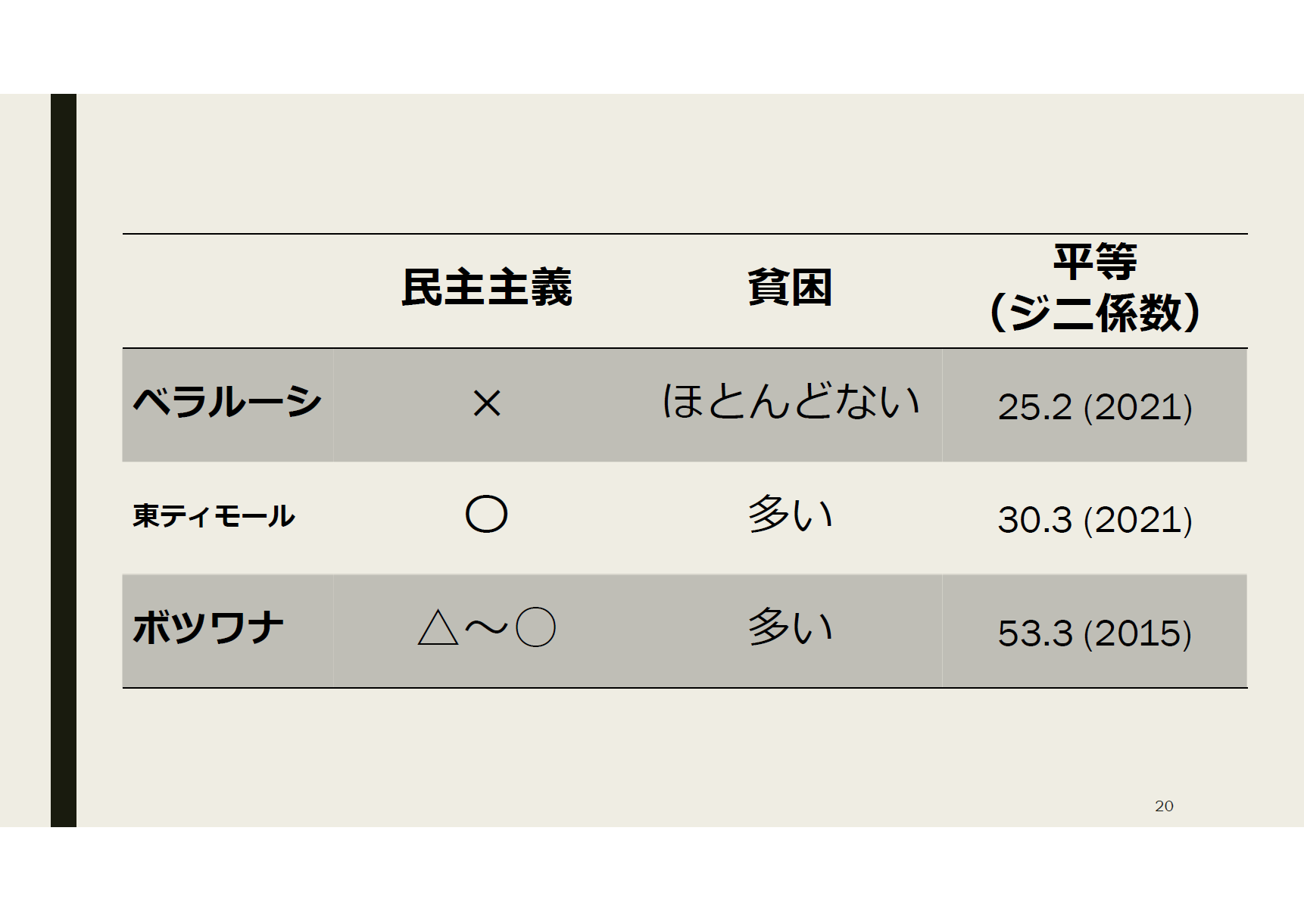This screenshot has width=1304, height=921.
Task: Select the ベラルーシ row label
Action: click(x=227, y=402)
